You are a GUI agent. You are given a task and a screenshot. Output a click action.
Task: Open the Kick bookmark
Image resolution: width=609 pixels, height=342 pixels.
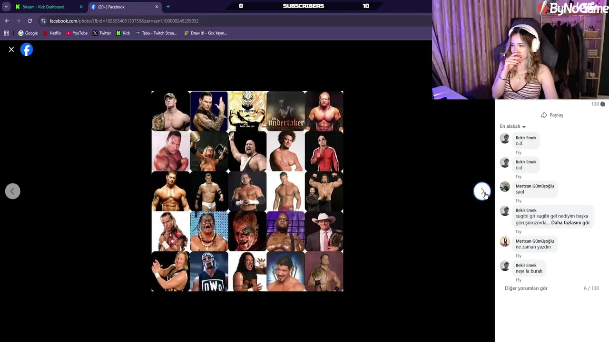[x=123, y=33]
